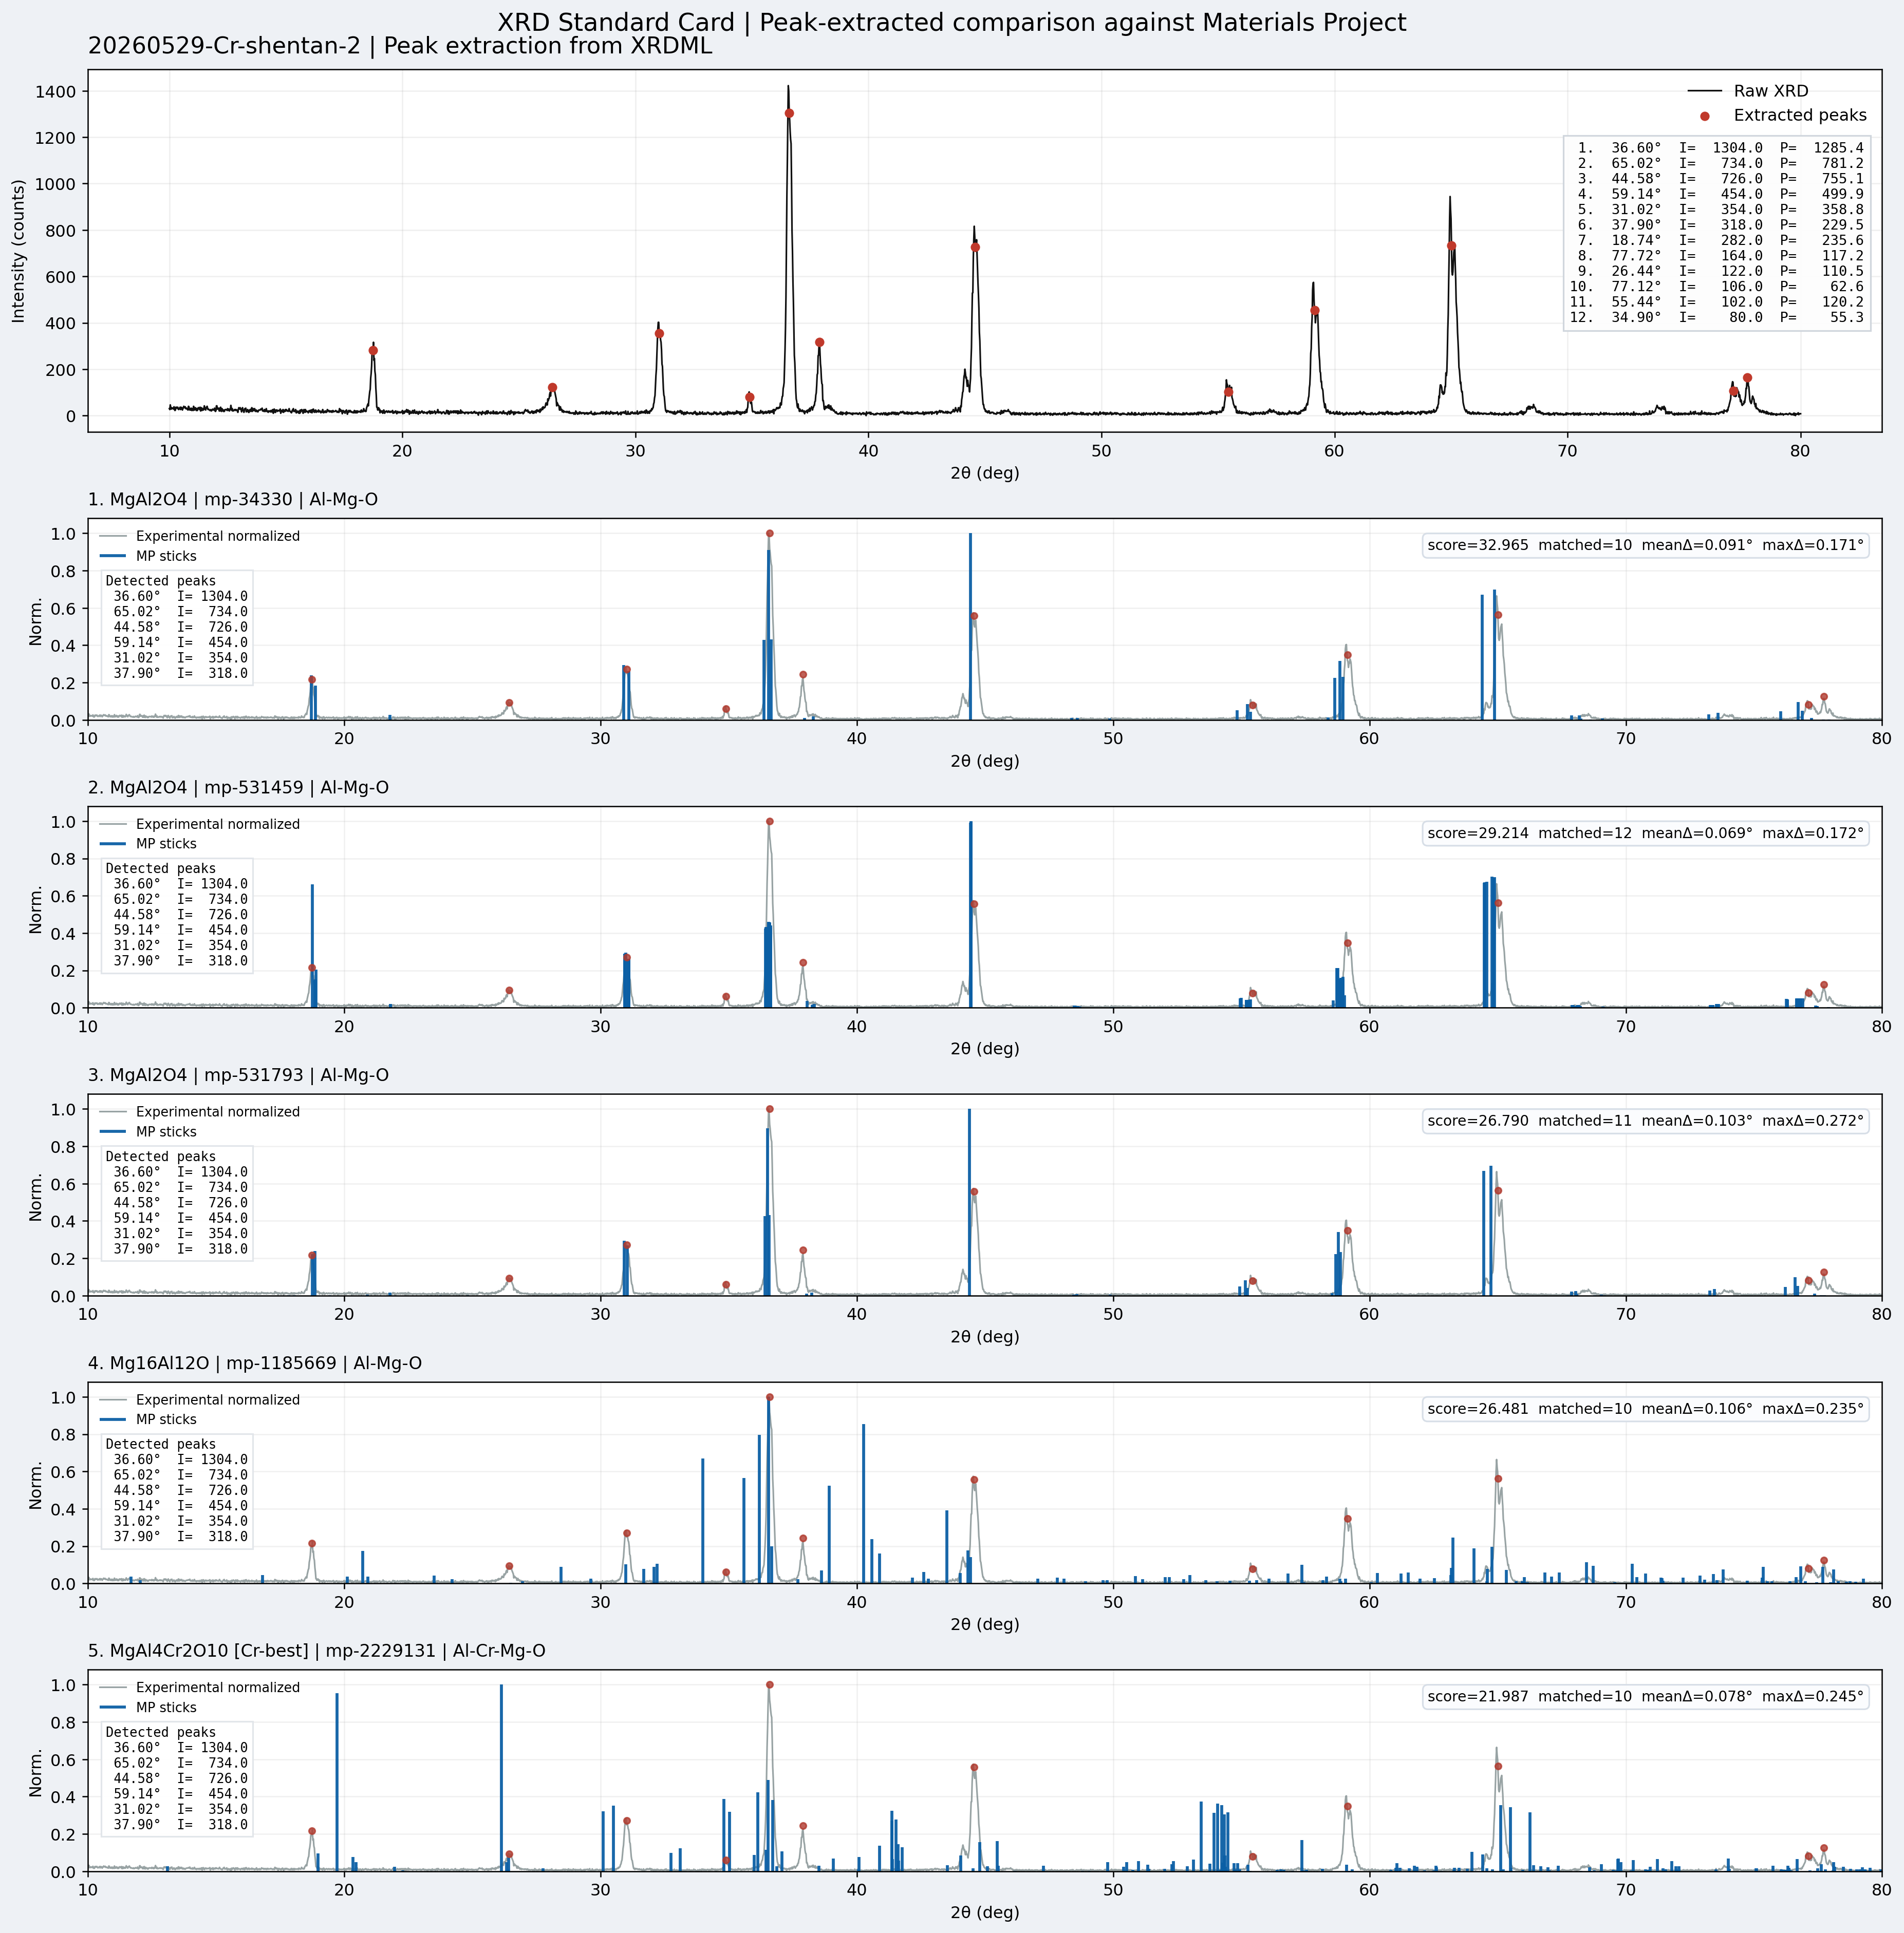Click the "score=29.214 matched=12" box
1904x1933 pixels.
tap(1645, 833)
